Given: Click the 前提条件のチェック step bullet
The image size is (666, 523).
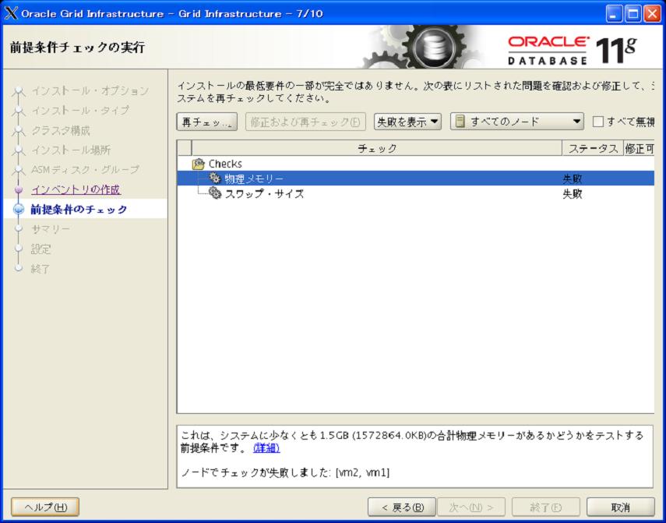Looking at the screenshot, I should [19, 209].
